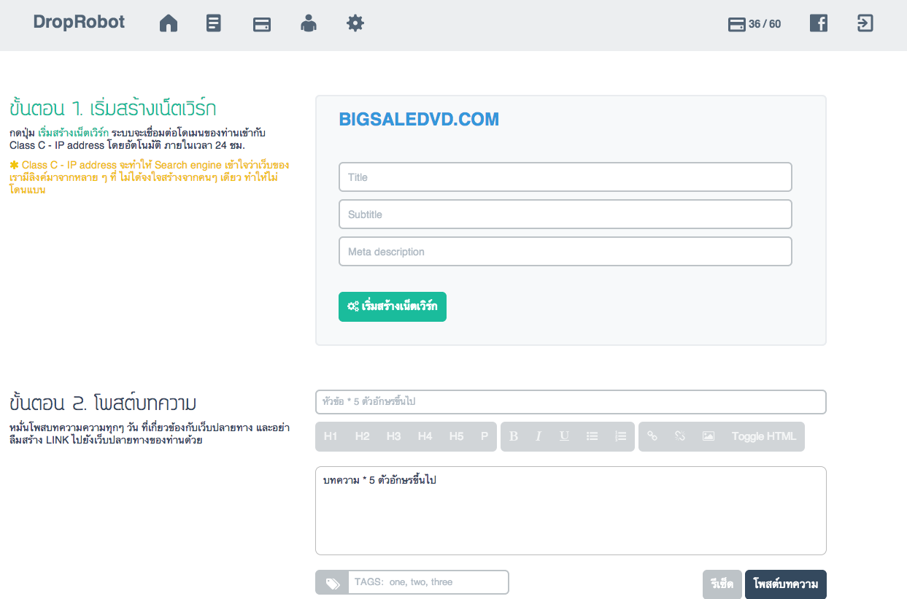The image size is (907, 599).
Task: Toggle bold formatting
Action: (514, 436)
